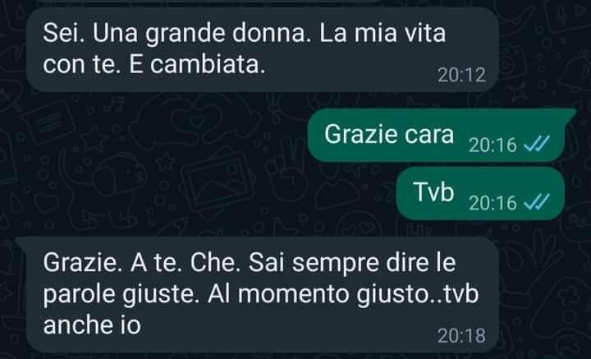The height and width of the screenshot is (359, 591).
Task: Click the word cambiata in the first message
Action: click(x=208, y=64)
